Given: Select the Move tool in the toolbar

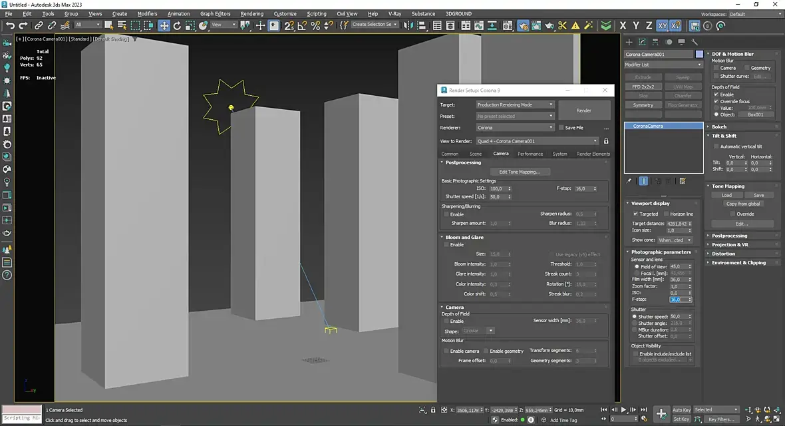Looking at the screenshot, I should (164, 25).
